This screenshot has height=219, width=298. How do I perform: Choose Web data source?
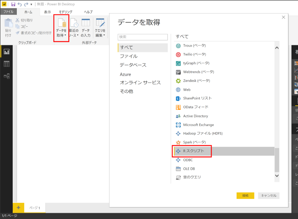224,89
